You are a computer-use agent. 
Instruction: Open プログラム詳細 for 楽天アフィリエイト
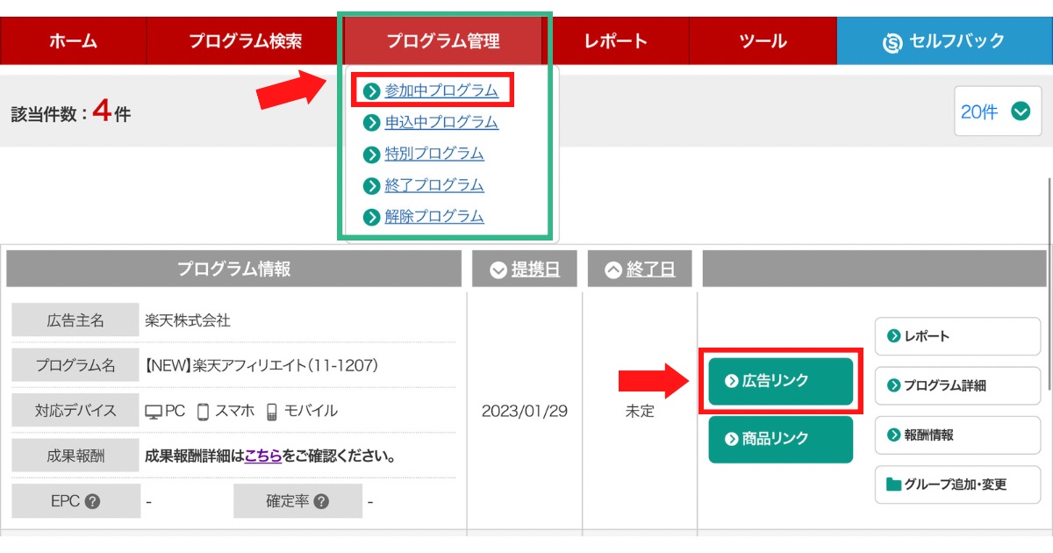click(957, 385)
